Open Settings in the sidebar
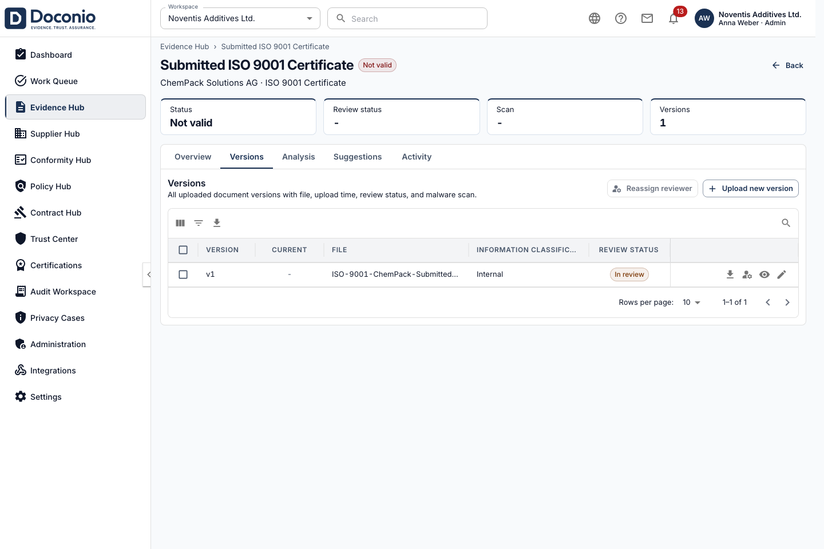Screen dimensions: 824x549 point(76,397)
